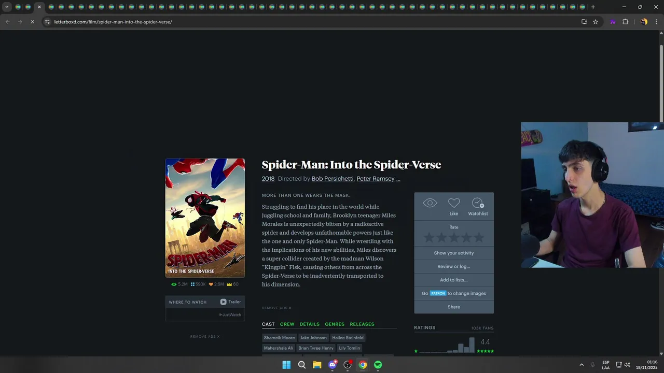Open the Share option
Image resolution: width=664 pixels, height=373 pixels.
pos(454,307)
